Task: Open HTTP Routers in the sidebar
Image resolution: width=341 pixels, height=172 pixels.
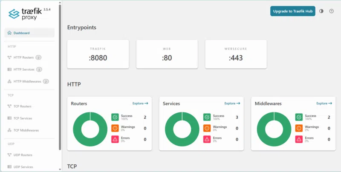Action: coord(29,57)
